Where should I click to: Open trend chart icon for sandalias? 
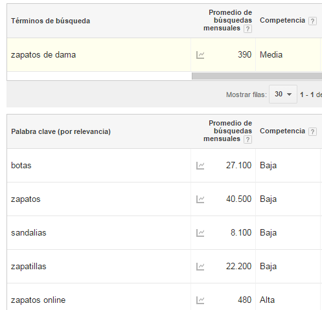(x=200, y=233)
